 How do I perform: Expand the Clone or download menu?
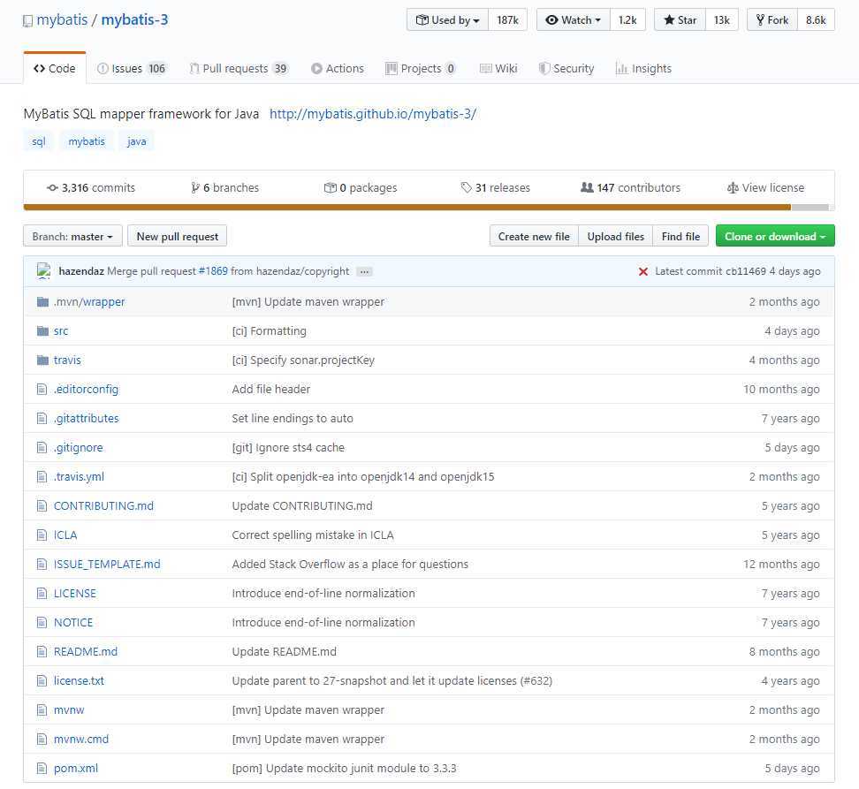(775, 237)
